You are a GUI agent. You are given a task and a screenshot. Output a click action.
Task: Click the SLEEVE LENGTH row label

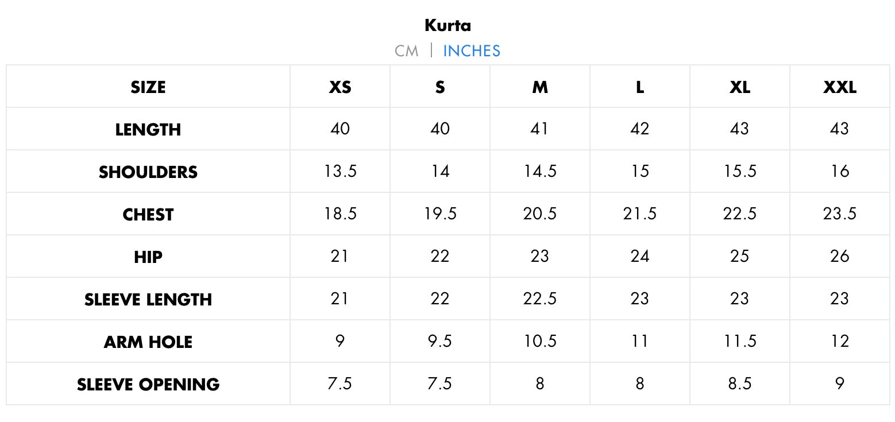[x=148, y=300]
